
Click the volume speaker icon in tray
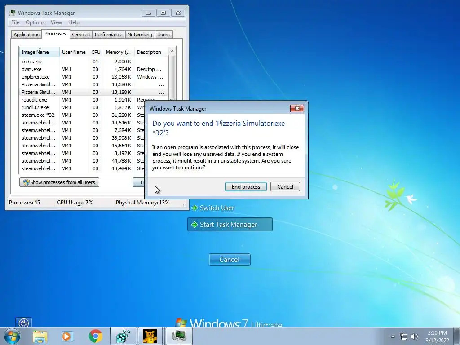(415, 336)
